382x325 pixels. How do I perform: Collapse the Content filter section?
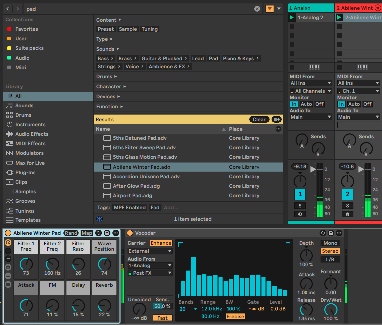(x=109, y=20)
